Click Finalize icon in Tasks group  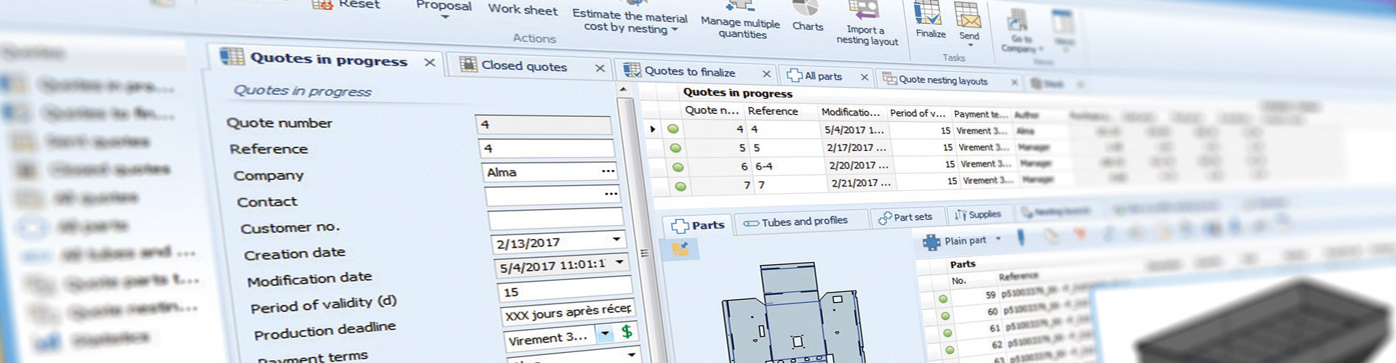tap(928, 14)
